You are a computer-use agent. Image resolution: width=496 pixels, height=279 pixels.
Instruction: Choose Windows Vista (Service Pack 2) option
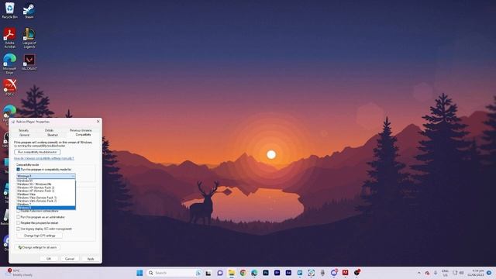[46, 201]
